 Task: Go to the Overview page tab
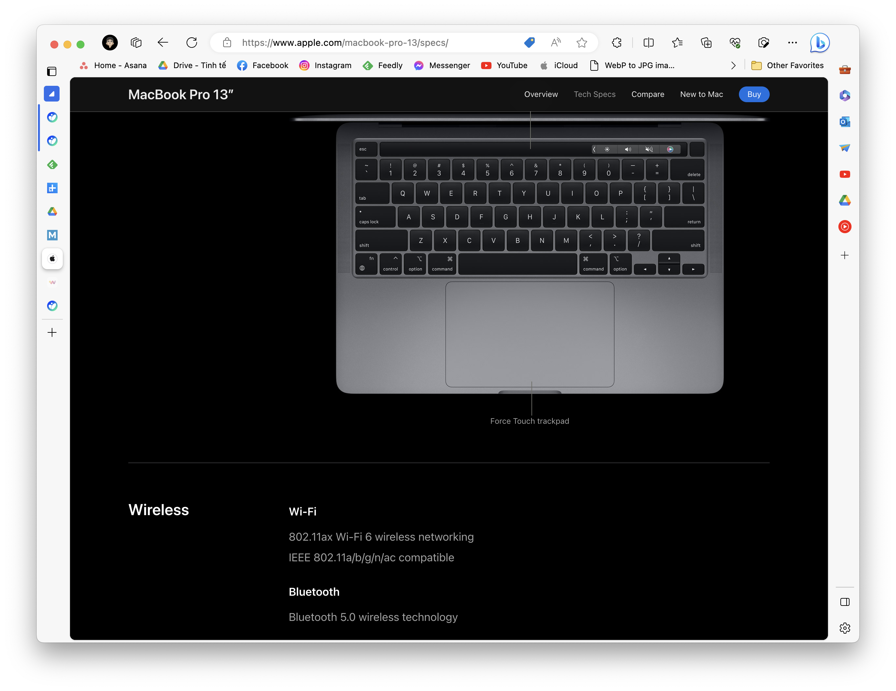pos(541,94)
